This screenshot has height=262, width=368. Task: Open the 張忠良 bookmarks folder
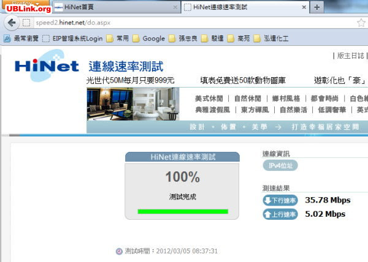coord(183,39)
